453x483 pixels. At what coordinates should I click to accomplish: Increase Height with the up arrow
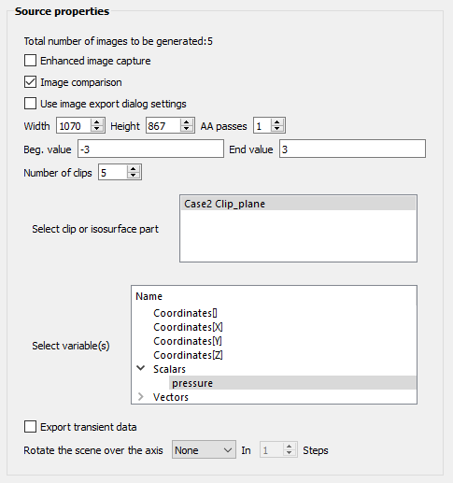click(187, 122)
